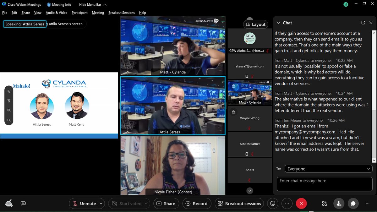Screen dimensions: 377x212
Task: Open the Layout options button
Action: coord(256,24)
